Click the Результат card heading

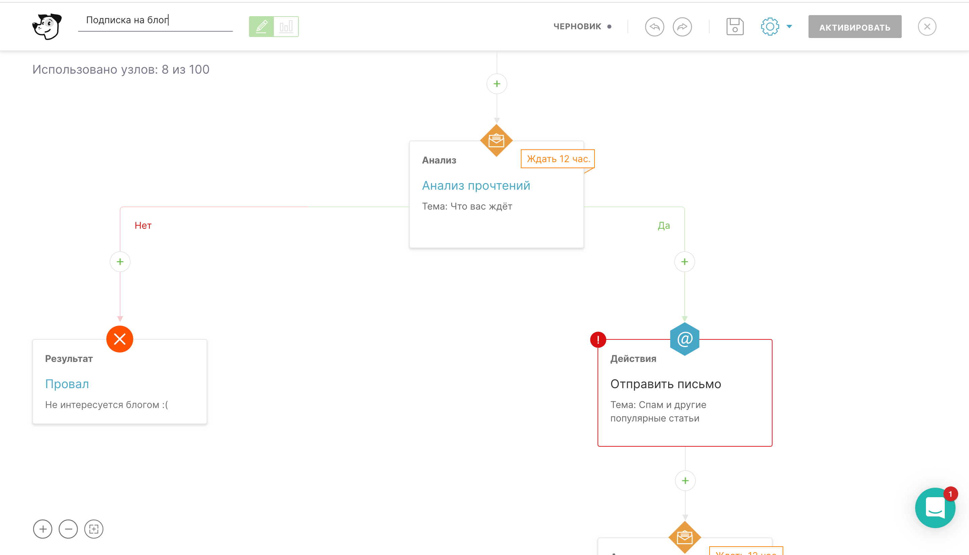click(x=69, y=359)
